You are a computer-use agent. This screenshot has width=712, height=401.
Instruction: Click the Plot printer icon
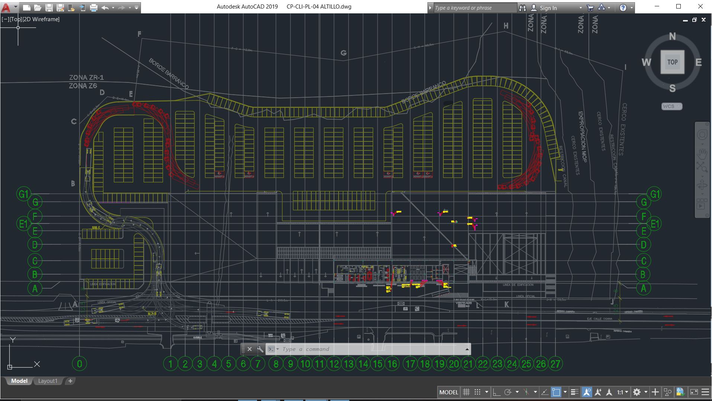[x=94, y=7]
